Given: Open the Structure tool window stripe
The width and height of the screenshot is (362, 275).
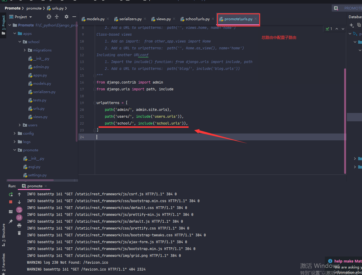Looking at the screenshot, I should tap(3, 235).
